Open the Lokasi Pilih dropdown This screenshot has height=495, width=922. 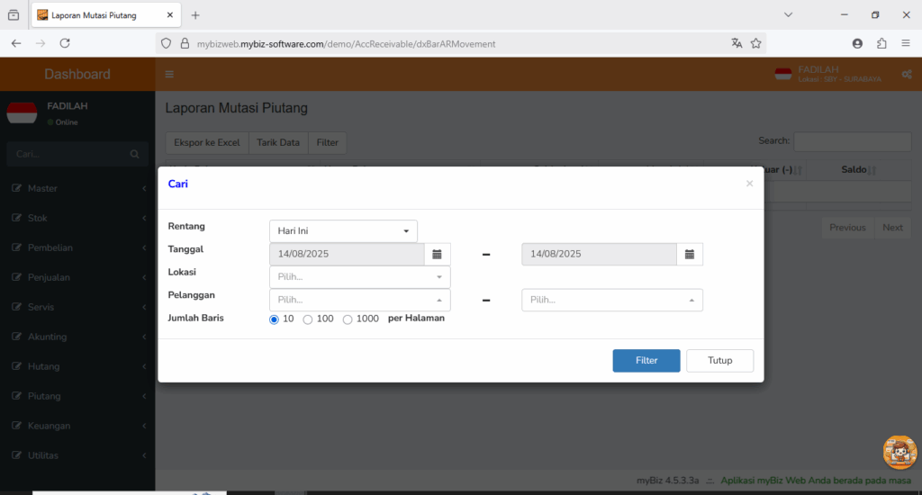[360, 277]
